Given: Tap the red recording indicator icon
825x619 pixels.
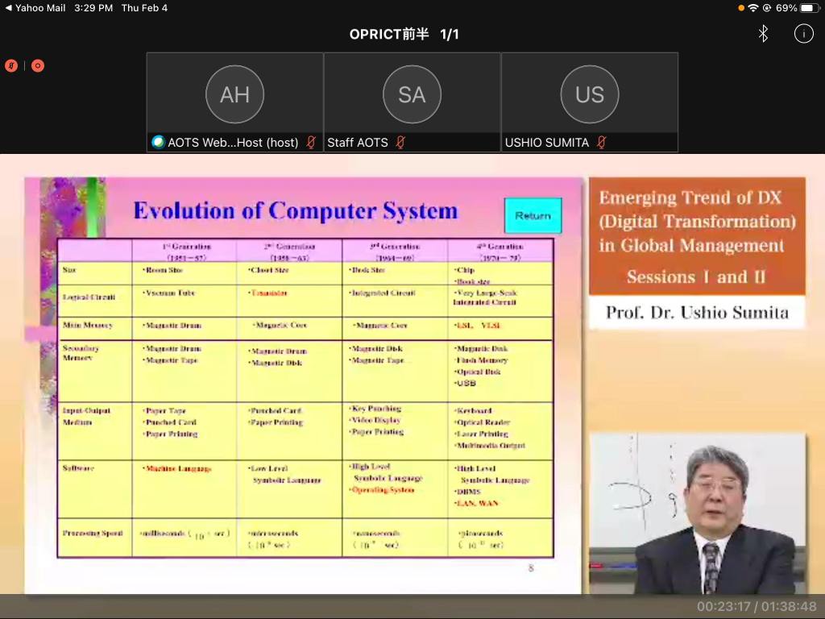Looking at the screenshot, I should click(x=38, y=66).
